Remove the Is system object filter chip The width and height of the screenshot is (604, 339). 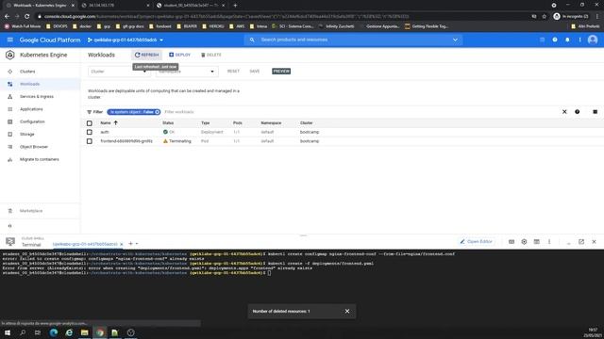tap(158, 112)
